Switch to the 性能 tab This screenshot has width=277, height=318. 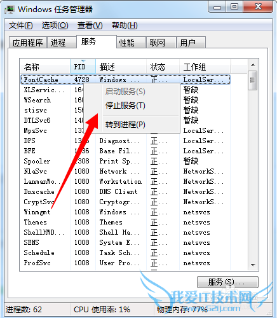click(x=132, y=43)
